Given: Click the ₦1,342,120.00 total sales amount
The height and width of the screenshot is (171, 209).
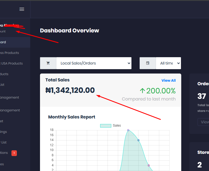Looking at the screenshot, I should [70, 90].
